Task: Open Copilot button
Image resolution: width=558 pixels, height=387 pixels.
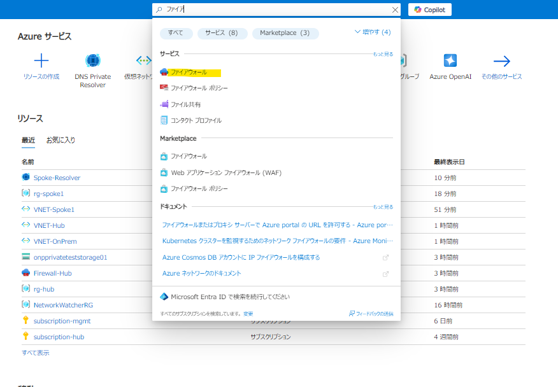Action: pos(430,10)
